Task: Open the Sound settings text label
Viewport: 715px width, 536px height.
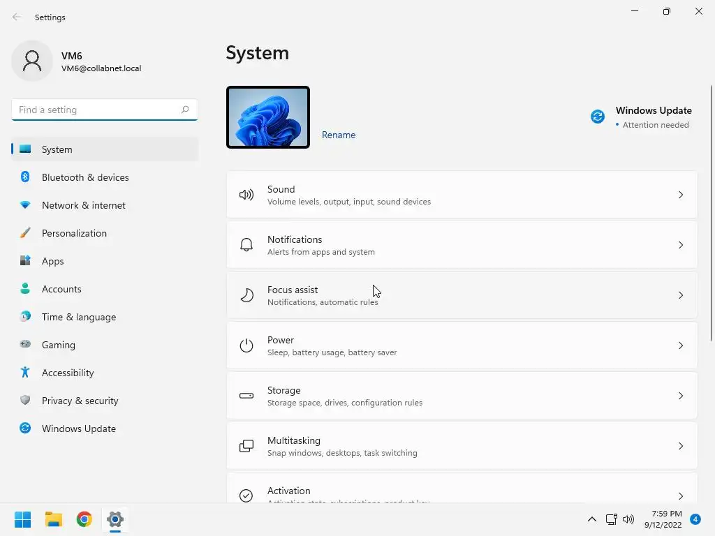Action: point(281,189)
